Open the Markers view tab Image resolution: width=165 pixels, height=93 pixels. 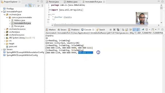click(51, 30)
